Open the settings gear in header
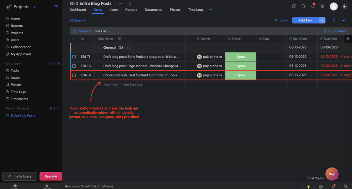The image size is (352, 189). (x=322, y=6)
